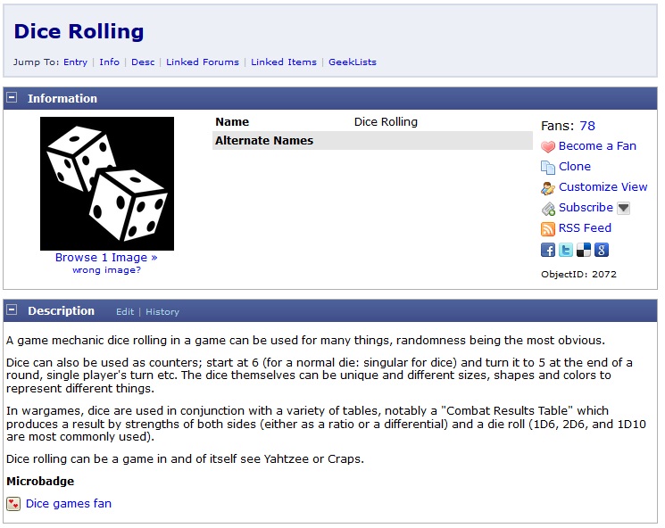665x528 pixels.
Task: Click the orange RSS Feed icon
Action: [x=547, y=229]
